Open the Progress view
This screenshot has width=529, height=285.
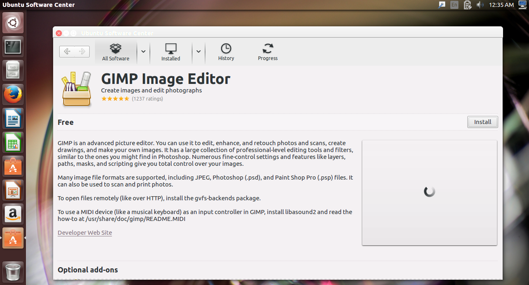pyautogui.click(x=268, y=52)
